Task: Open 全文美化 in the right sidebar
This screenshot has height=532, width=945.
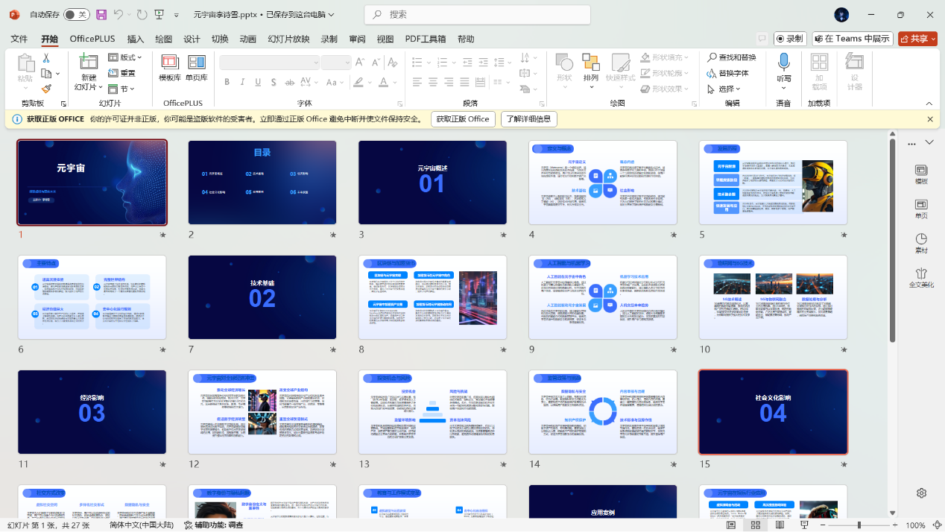Action: click(x=921, y=278)
